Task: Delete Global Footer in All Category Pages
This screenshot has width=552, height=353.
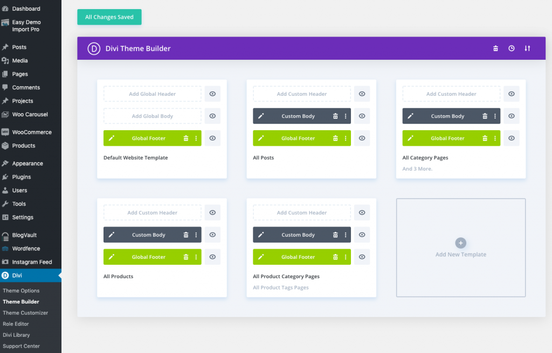Action: tap(485, 138)
